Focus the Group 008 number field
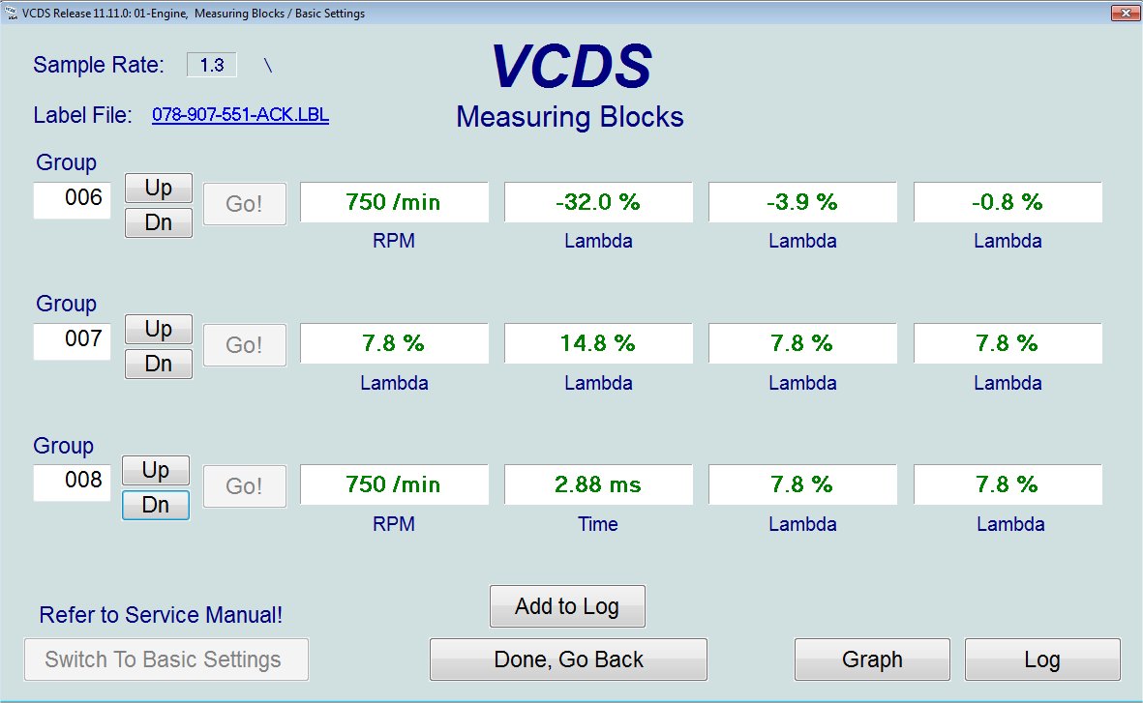Image resolution: width=1143 pixels, height=703 pixels. tap(73, 483)
